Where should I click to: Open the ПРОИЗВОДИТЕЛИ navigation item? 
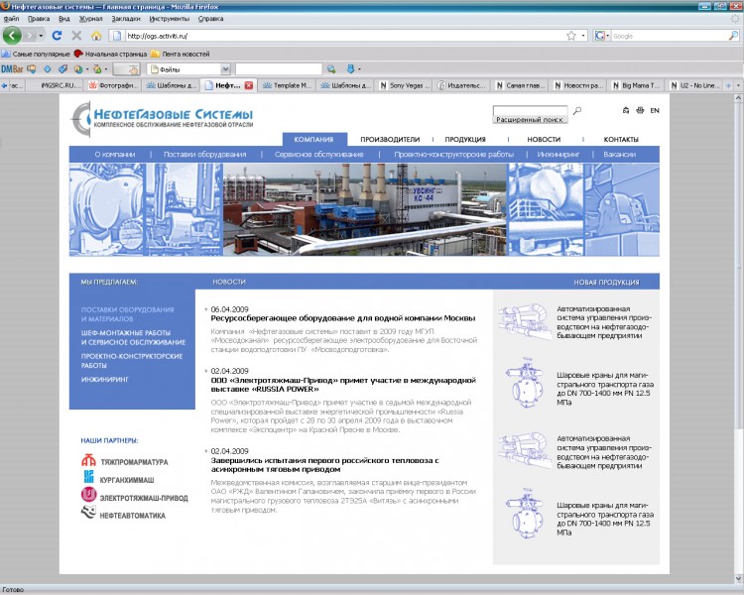pos(390,140)
